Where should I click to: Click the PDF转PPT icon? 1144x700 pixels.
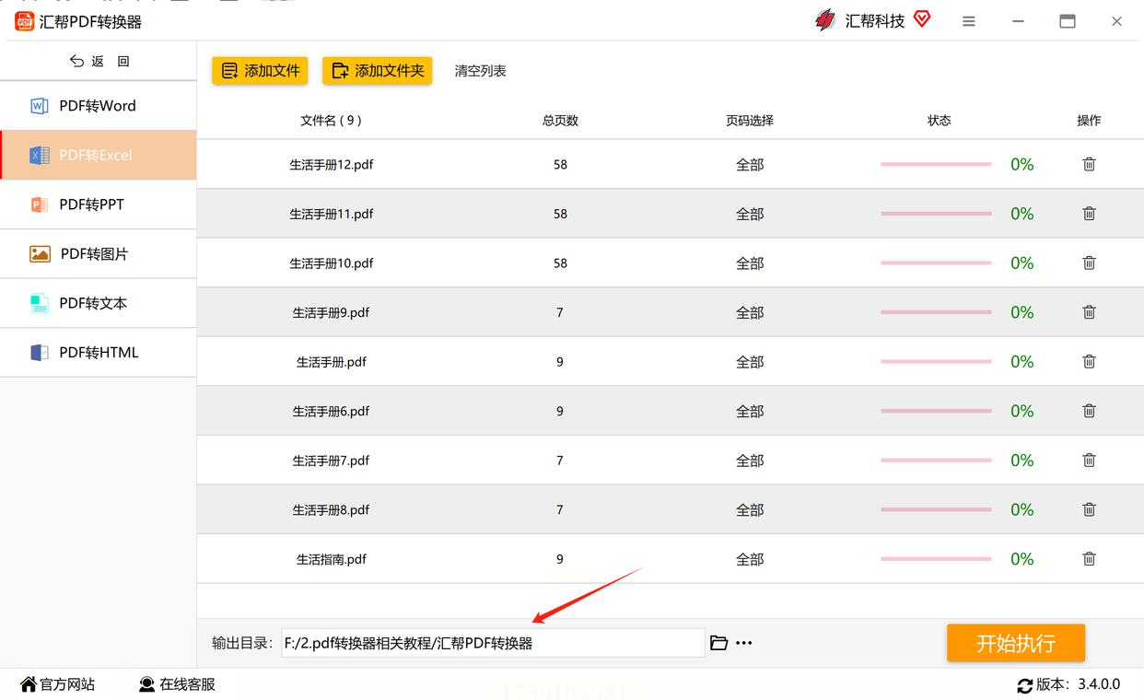40,204
